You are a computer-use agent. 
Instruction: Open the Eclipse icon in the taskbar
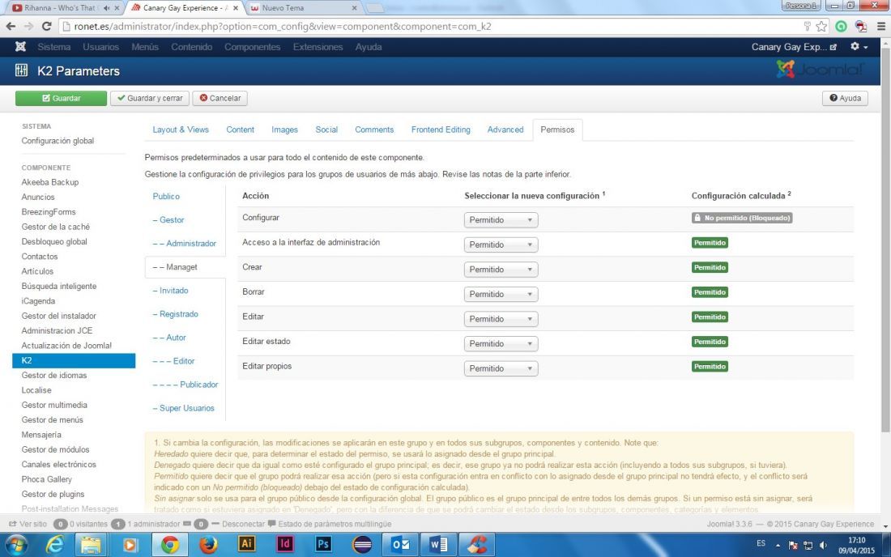(362, 545)
